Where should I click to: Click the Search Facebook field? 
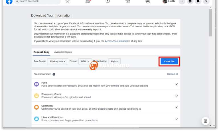(x=37, y=1)
